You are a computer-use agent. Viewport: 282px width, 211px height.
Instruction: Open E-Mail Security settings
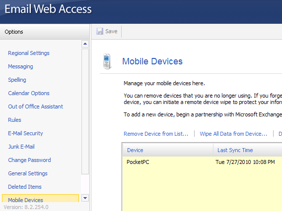[25, 133]
